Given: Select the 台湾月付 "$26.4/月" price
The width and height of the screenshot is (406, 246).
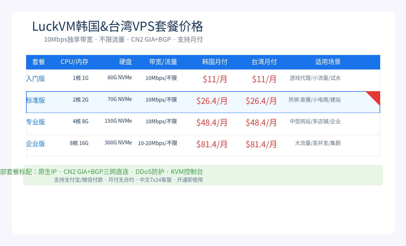Looking at the screenshot, I should (x=261, y=101).
